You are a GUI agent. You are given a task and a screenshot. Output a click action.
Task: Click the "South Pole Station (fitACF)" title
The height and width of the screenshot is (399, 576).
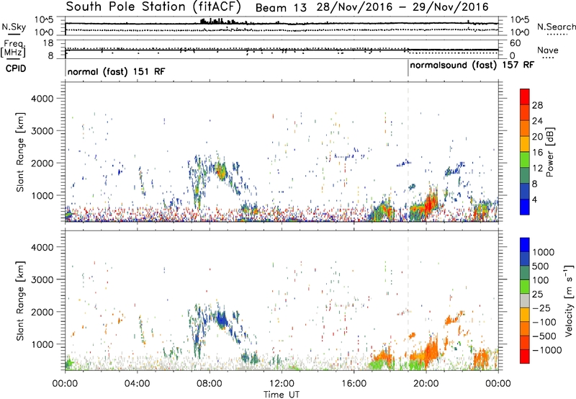153,6
